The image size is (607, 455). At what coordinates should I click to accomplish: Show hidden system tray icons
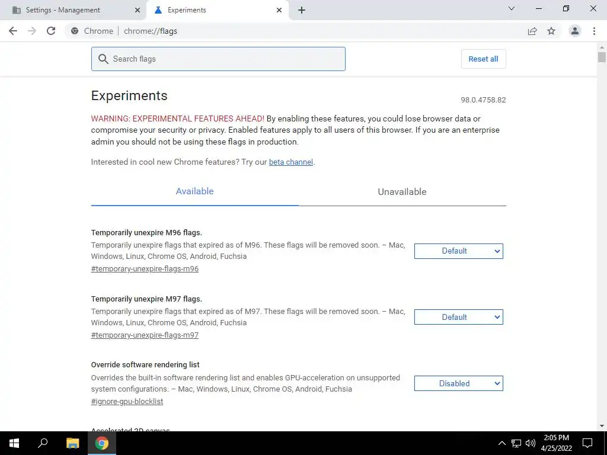coord(501,443)
